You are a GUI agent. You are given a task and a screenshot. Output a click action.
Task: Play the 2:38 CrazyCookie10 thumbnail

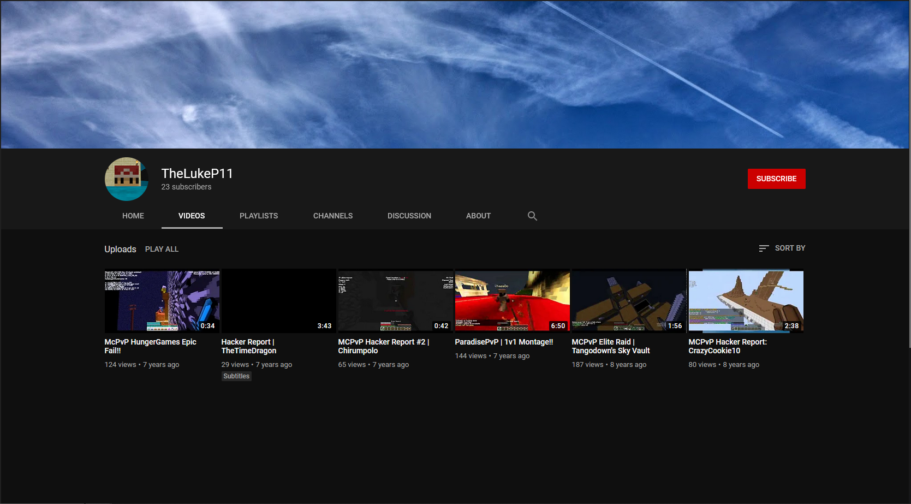click(746, 301)
